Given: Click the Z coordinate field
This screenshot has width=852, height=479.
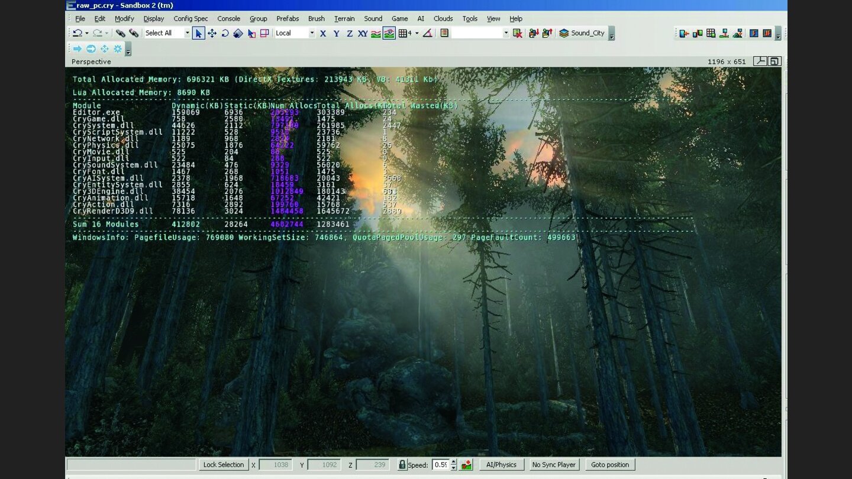Looking at the screenshot, I should click(x=373, y=465).
